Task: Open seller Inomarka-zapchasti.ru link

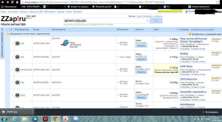Action: click(x=193, y=92)
